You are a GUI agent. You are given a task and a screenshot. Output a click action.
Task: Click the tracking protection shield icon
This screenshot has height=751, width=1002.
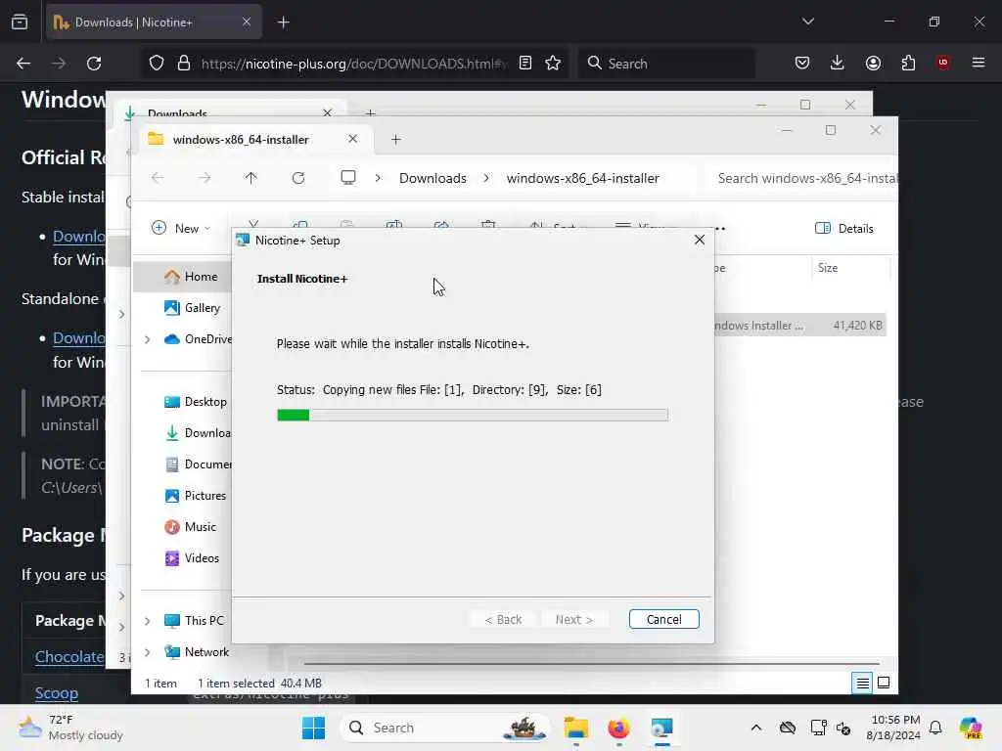(157, 64)
